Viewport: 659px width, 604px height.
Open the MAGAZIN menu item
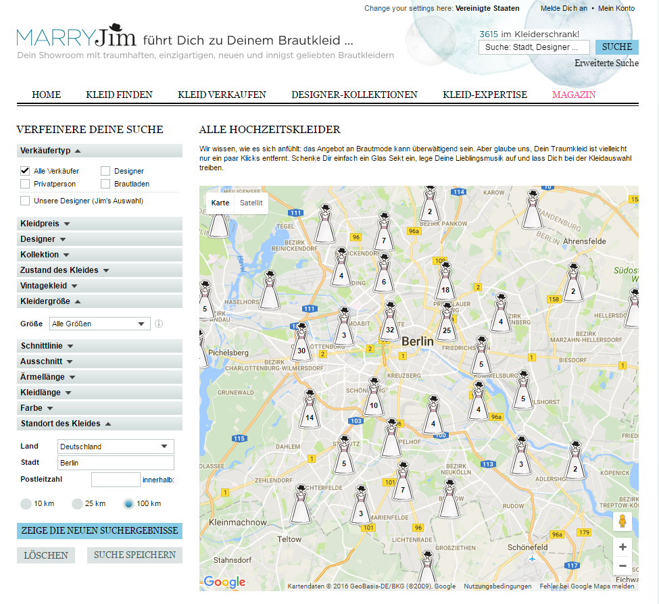(573, 95)
